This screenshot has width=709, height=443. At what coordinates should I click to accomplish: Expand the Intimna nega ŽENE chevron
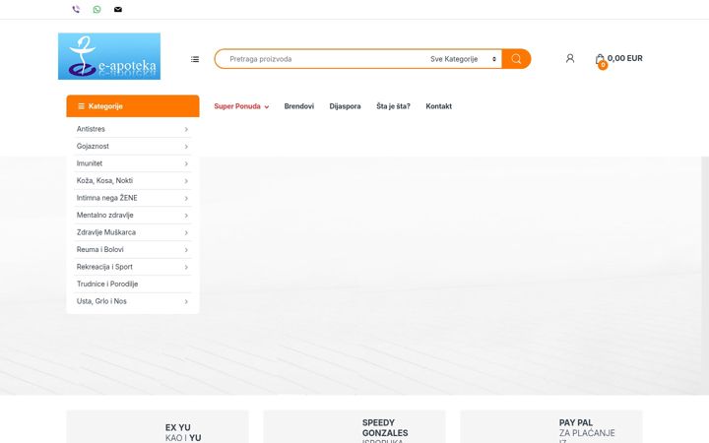(186, 198)
